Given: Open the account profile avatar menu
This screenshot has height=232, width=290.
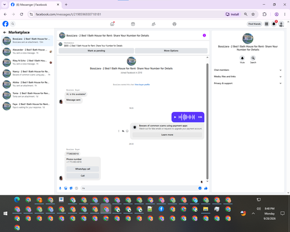Looking at the screenshot, I should [x=281, y=24].
